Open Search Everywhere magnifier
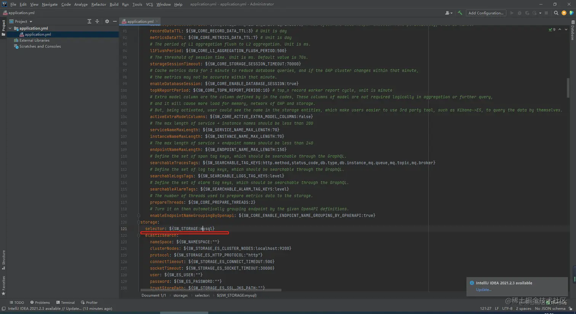Viewport: 576px width, 314px height. [x=556, y=13]
